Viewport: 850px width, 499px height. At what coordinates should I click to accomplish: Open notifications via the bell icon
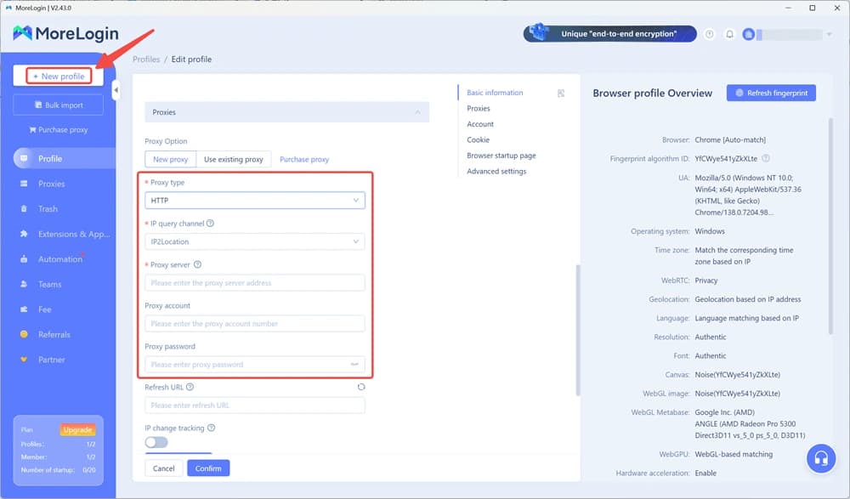click(729, 34)
